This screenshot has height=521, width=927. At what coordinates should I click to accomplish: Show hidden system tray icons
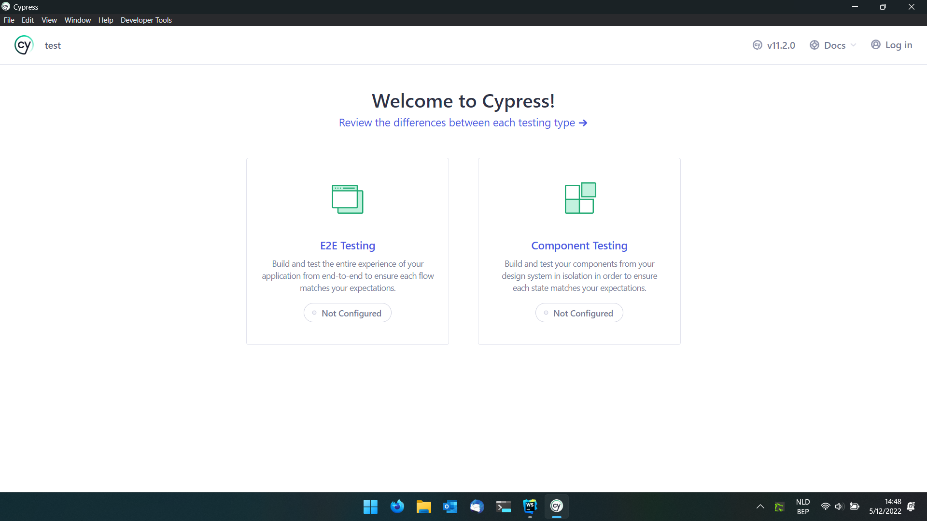[760, 506]
